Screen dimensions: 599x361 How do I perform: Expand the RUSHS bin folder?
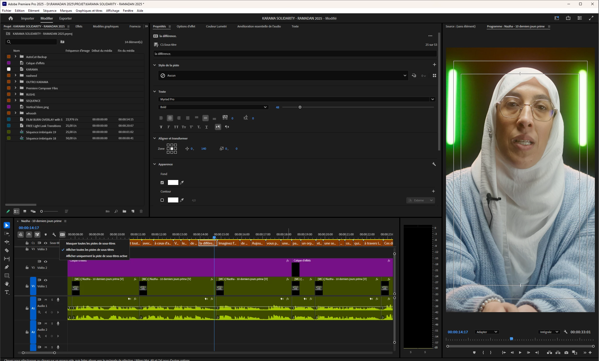[15, 94]
